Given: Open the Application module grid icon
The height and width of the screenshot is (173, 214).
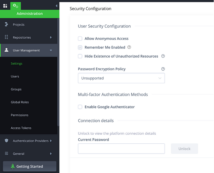Looking at the screenshot, I should 5,6.
